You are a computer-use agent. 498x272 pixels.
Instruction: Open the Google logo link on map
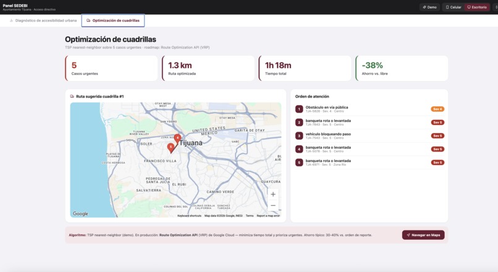[80, 213]
